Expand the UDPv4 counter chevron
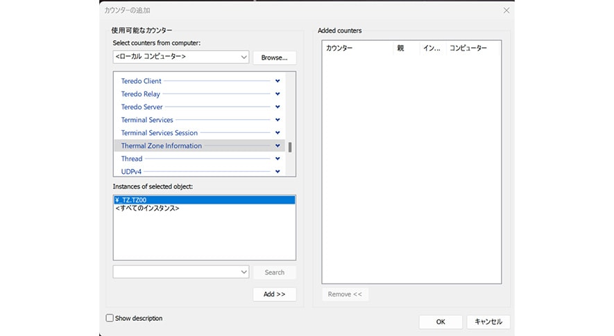614x336 pixels. (x=278, y=171)
